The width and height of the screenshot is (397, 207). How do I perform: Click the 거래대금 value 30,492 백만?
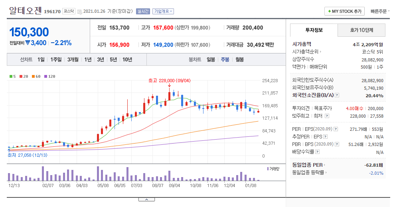[x=261, y=45]
